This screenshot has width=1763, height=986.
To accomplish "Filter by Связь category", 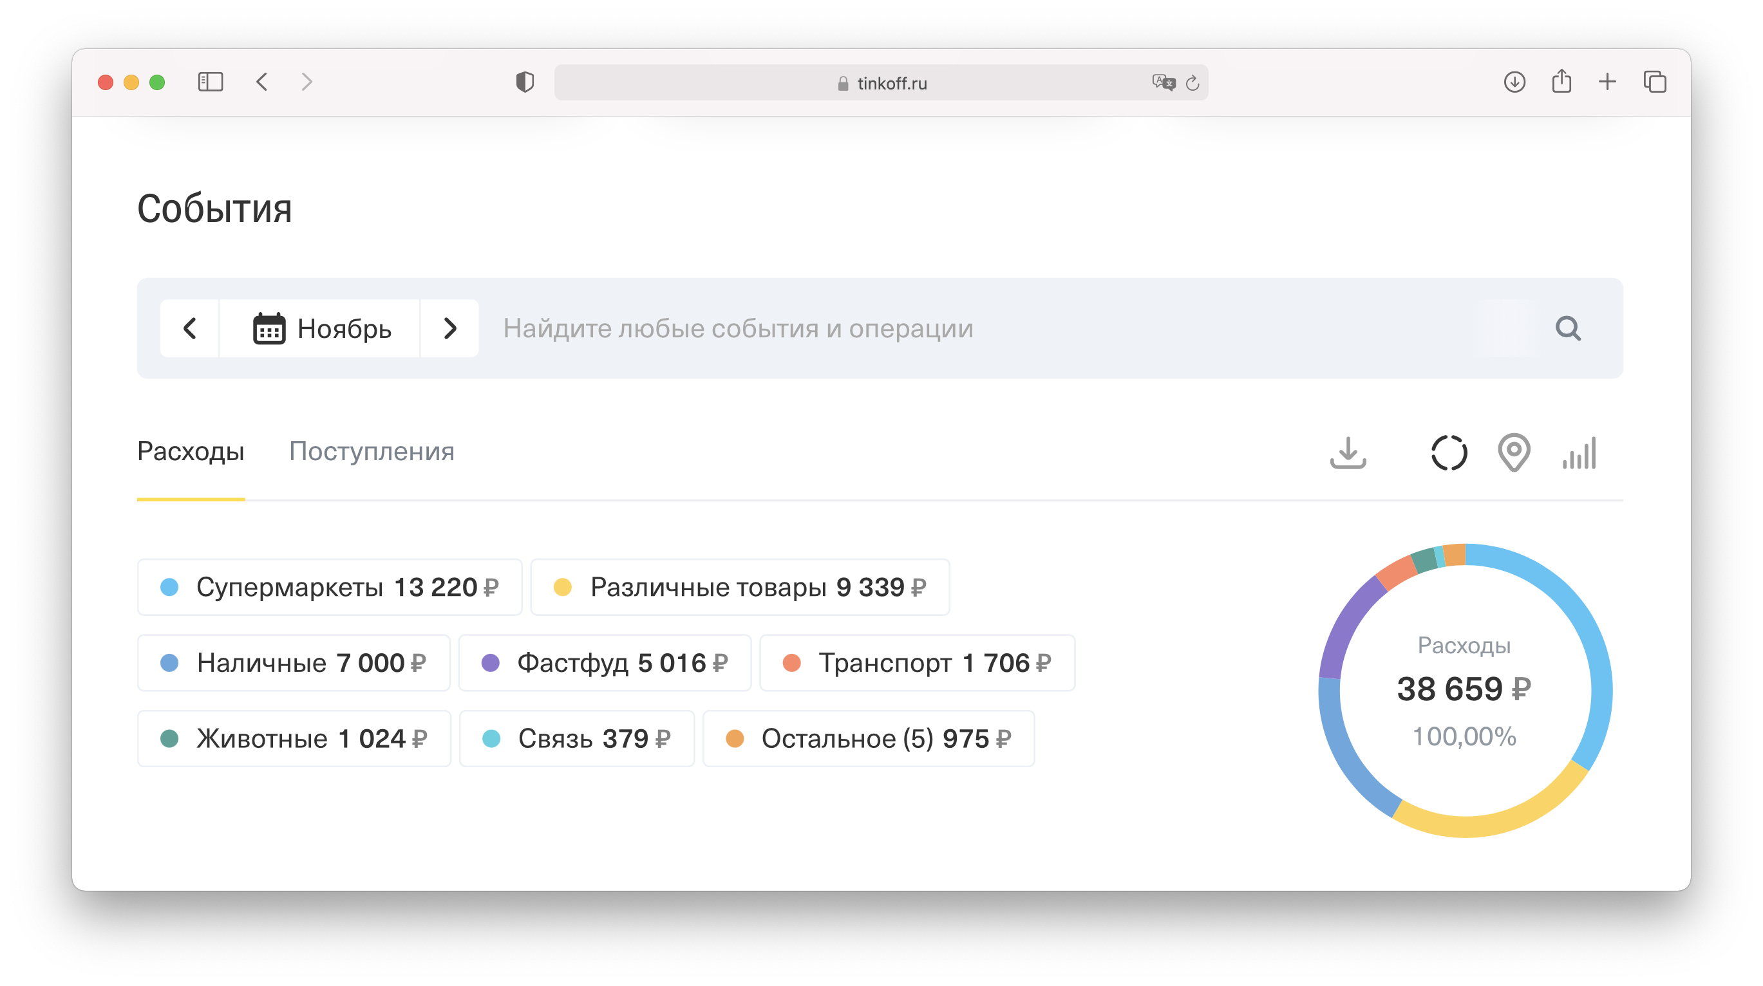I will pyautogui.click(x=576, y=738).
